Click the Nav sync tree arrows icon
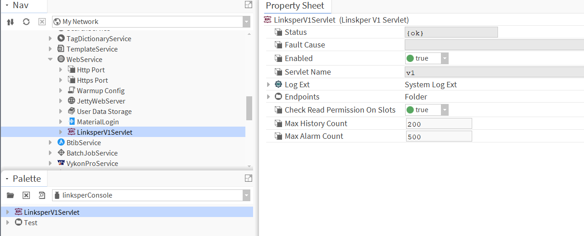584x236 pixels. (x=10, y=22)
